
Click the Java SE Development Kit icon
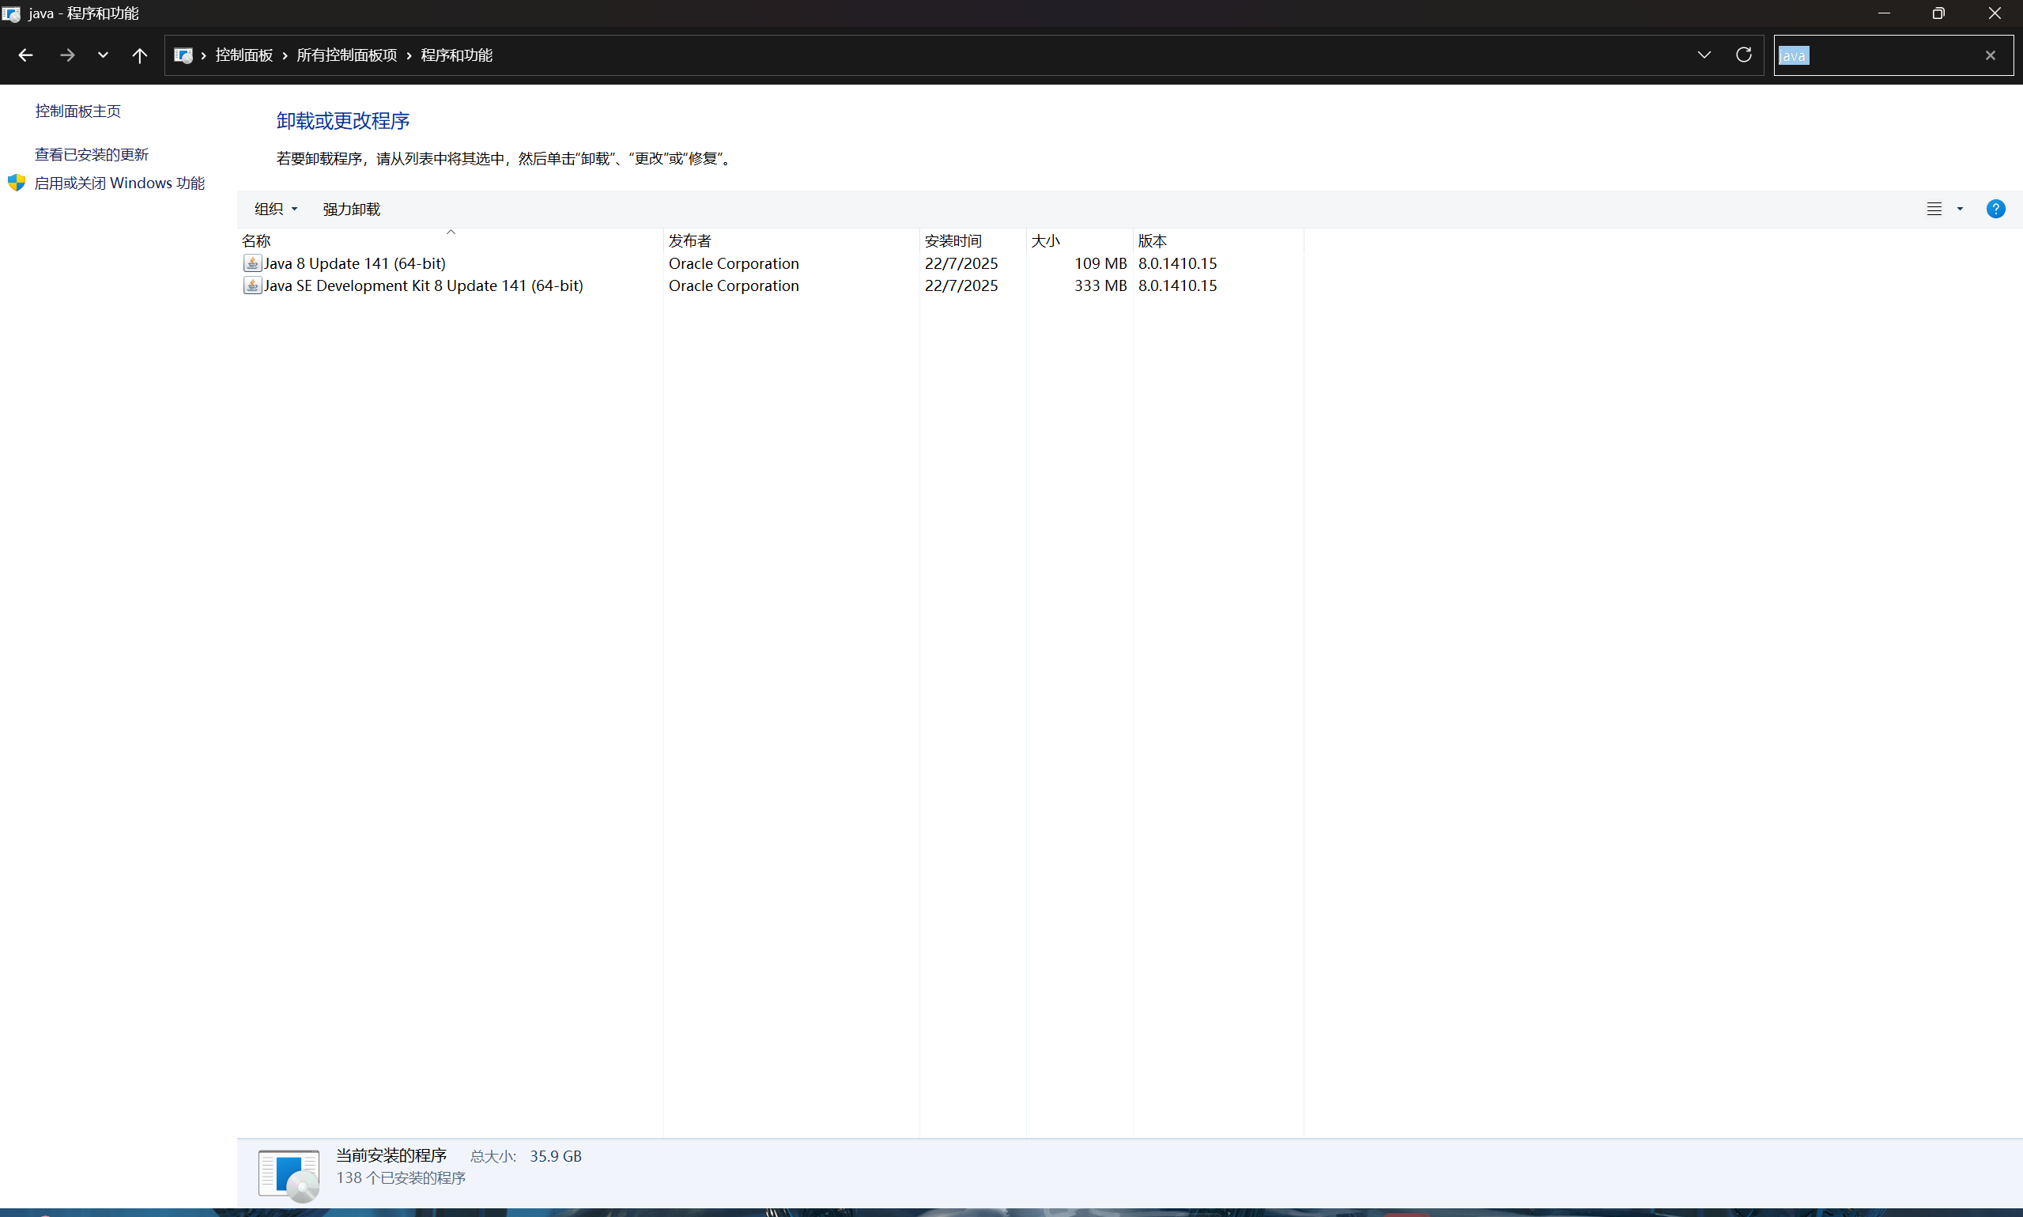pyautogui.click(x=252, y=285)
